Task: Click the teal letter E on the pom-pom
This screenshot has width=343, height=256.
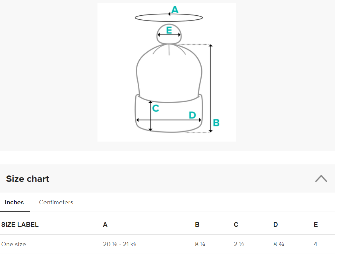Action: (x=169, y=30)
